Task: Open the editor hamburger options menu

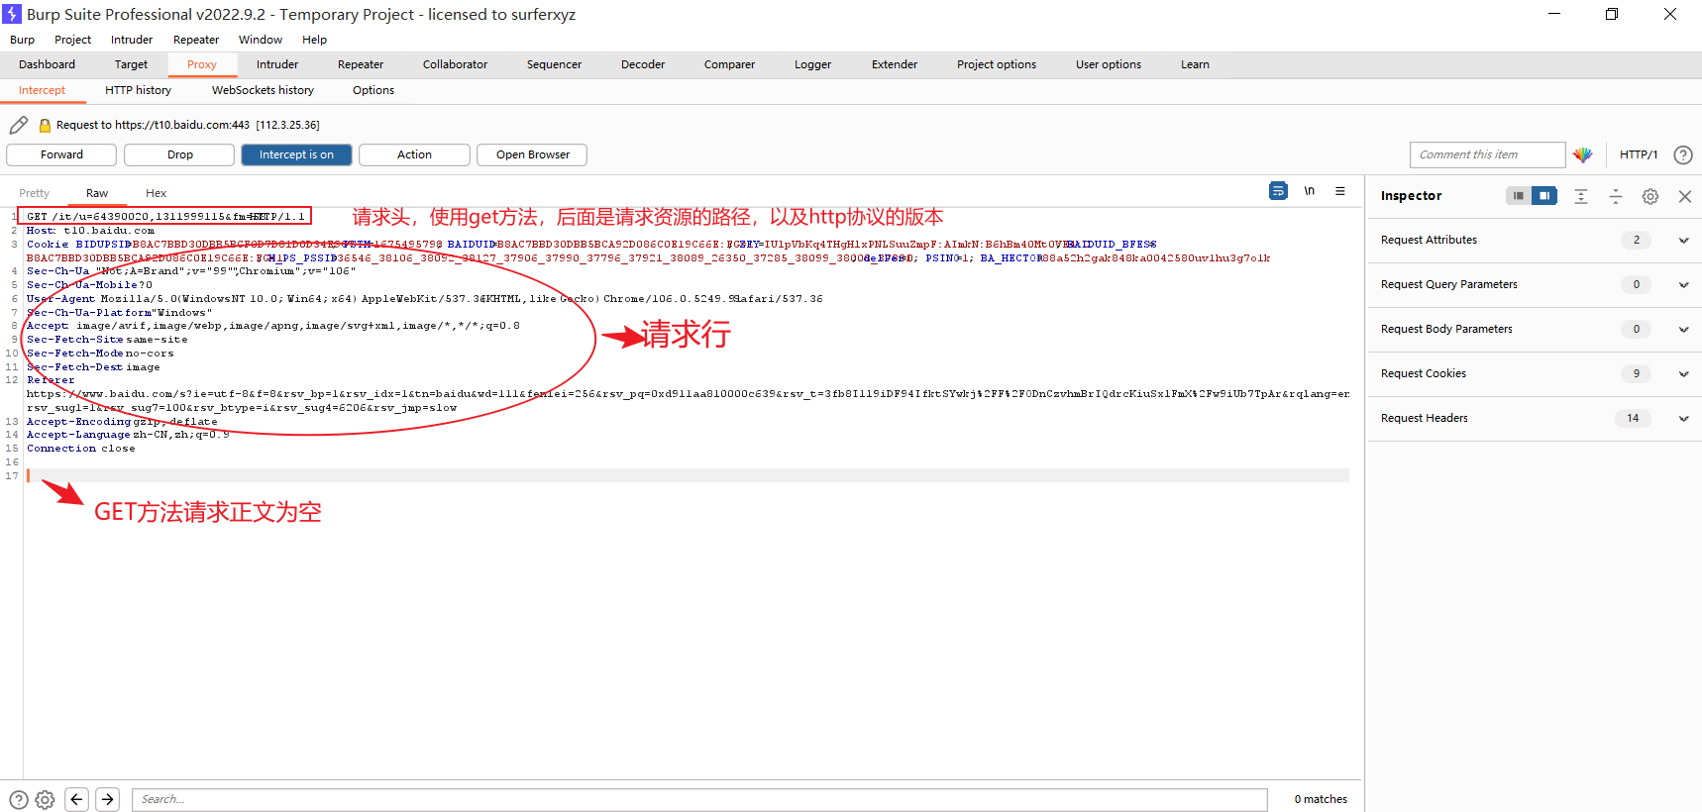Action: point(1340,191)
